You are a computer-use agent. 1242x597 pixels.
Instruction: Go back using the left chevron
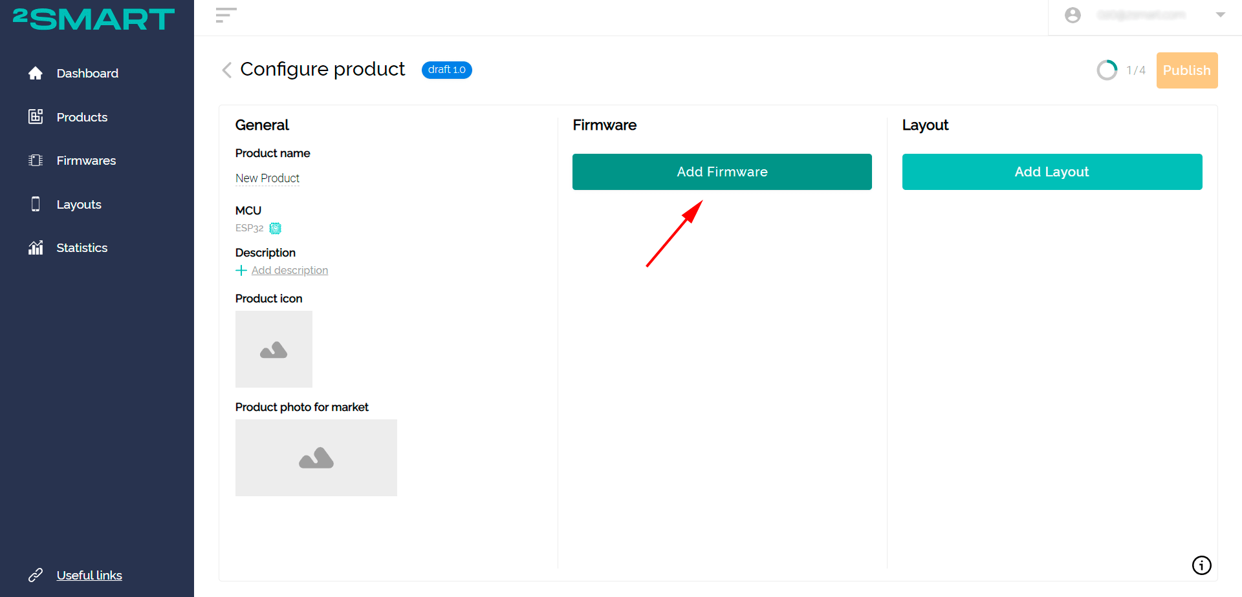click(226, 70)
